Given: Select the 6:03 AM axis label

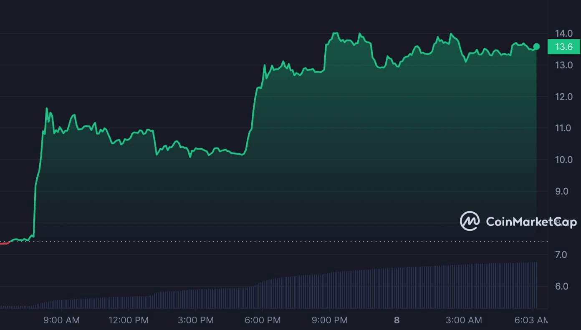Looking at the screenshot, I should pyautogui.click(x=531, y=320).
